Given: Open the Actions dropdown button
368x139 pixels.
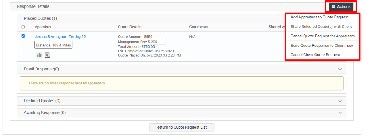Looking at the screenshot, I should pyautogui.click(x=341, y=6).
